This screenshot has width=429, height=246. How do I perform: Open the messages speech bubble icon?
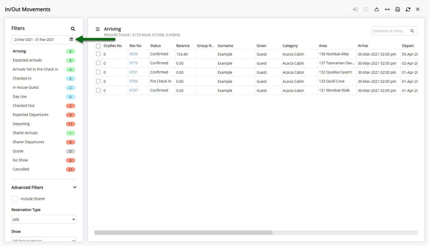point(366,9)
